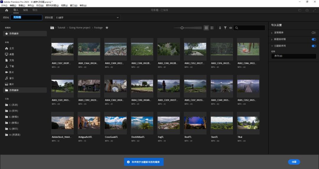Switch to grid view of media

click(206, 28)
